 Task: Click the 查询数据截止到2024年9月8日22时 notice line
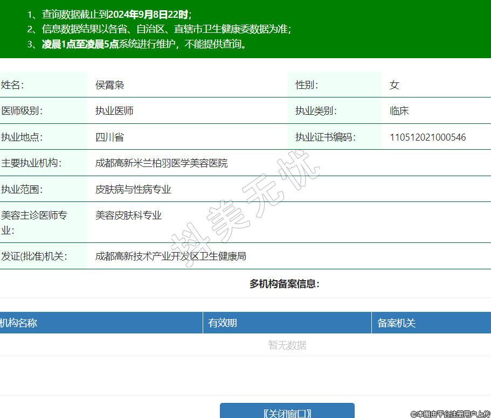point(109,15)
